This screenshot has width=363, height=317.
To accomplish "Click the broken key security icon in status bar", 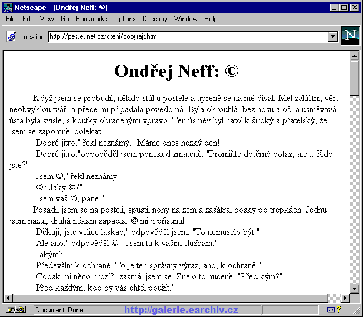I will (16, 309).
